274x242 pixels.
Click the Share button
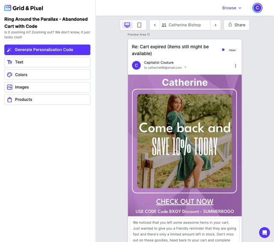(x=237, y=25)
